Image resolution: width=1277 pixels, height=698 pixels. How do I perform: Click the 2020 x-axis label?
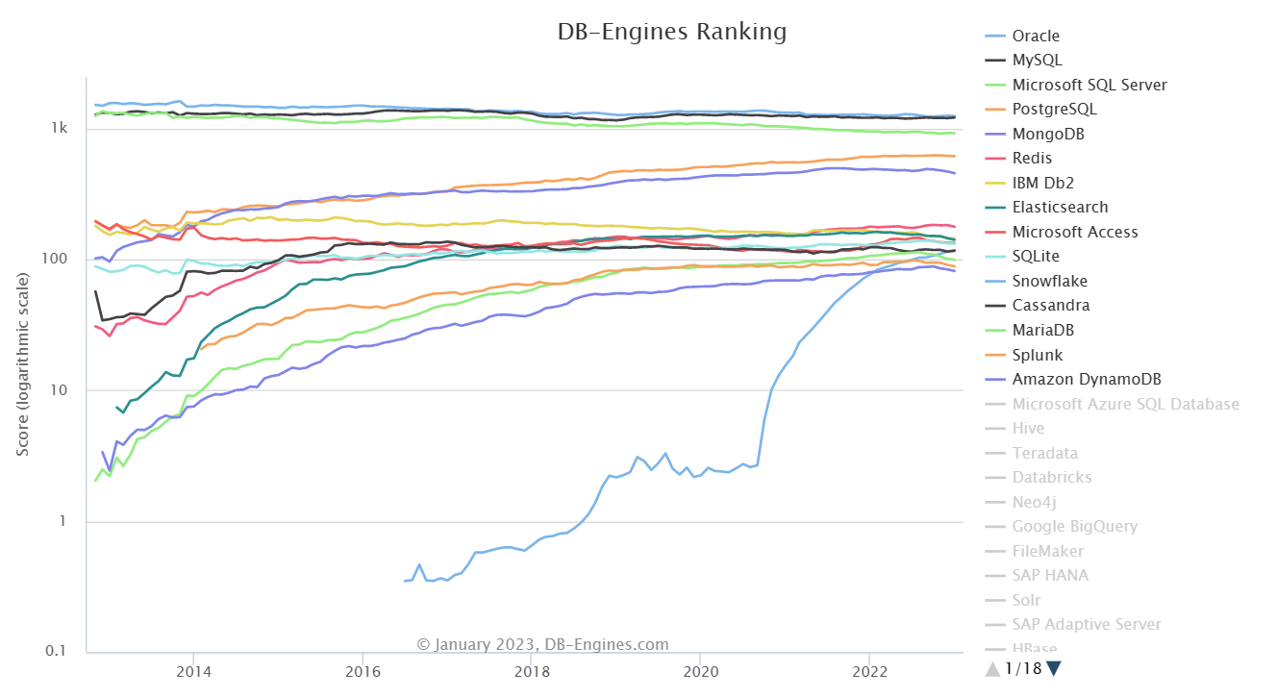pyautogui.click(x=700, y=672)
